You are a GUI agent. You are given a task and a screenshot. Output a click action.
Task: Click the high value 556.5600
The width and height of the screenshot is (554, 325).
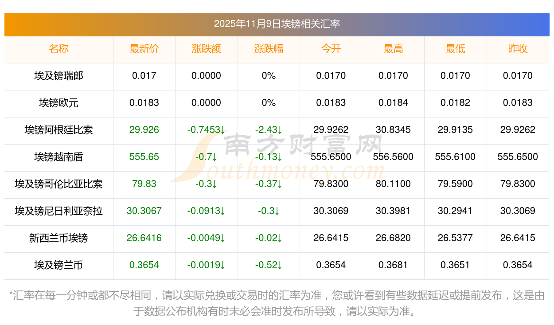(393, 157)
